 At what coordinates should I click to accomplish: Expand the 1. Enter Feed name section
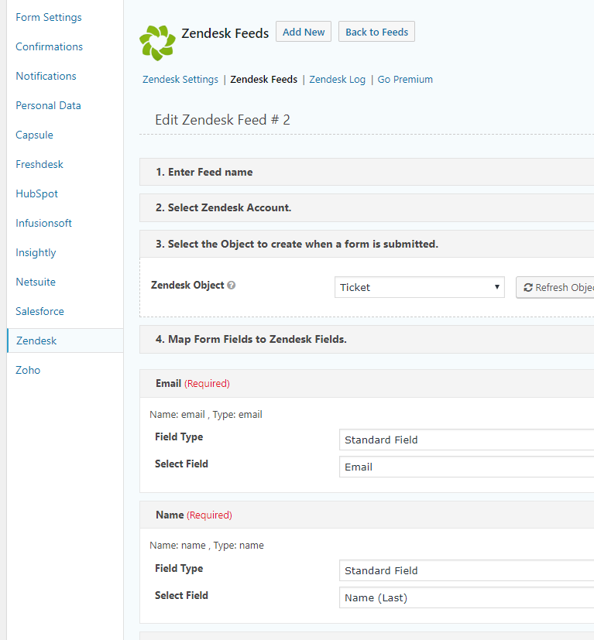click(366, 172)
